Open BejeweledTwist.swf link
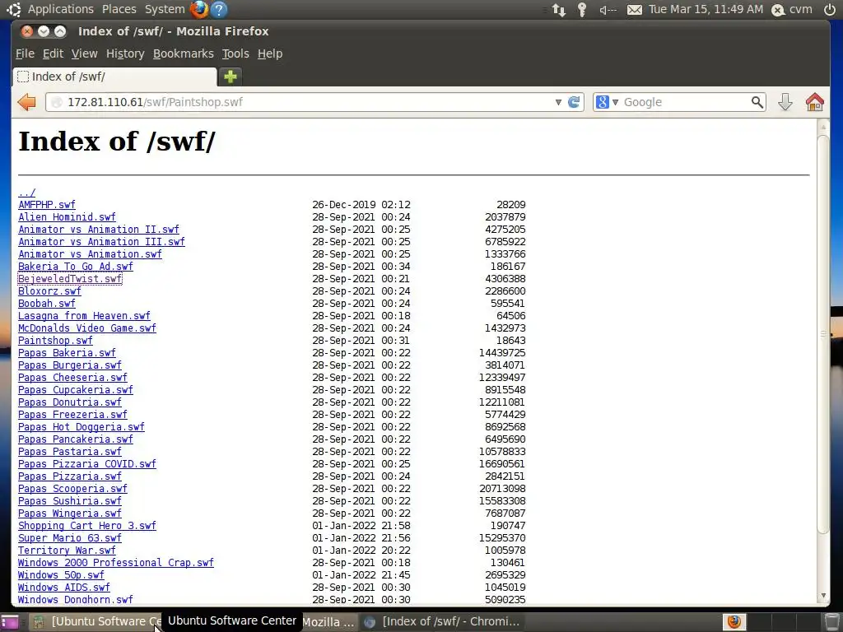Image resolution: width=843 pixels, height=632 pixels. (x=70, y=279)
